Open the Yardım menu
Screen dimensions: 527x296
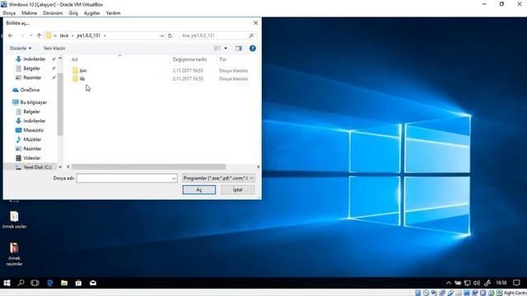114,13
